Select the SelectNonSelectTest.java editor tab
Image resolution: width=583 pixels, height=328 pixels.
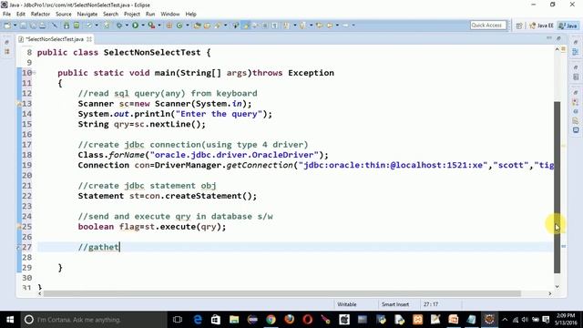click(x=55, y=39)
